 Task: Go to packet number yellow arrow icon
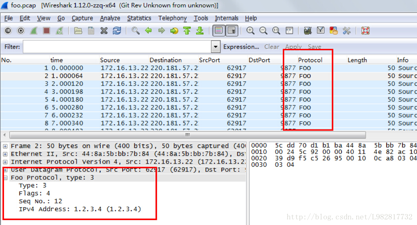point(174,31)
